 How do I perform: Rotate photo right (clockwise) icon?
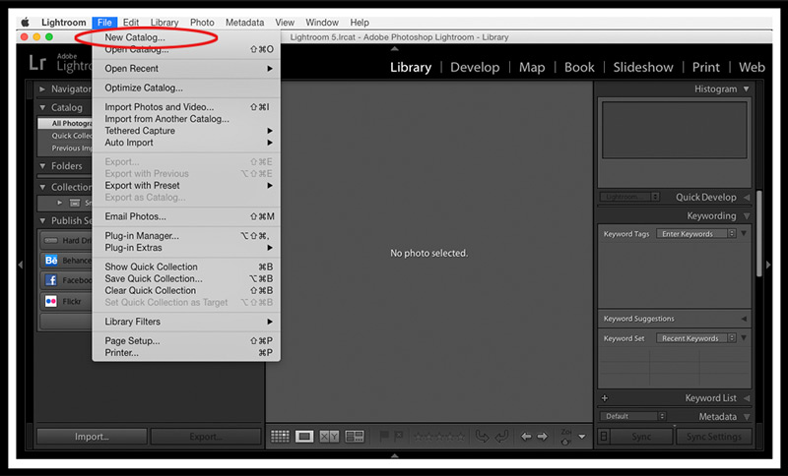[x=501, y=437]
